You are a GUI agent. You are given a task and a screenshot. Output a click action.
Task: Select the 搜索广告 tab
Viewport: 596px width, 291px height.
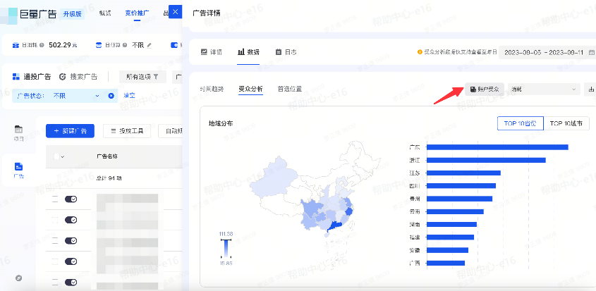click(x=78, y=77)
